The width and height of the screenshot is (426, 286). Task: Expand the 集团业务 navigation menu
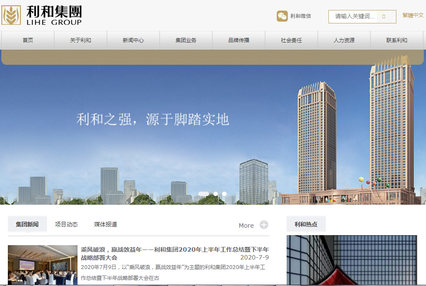(186, 40)
